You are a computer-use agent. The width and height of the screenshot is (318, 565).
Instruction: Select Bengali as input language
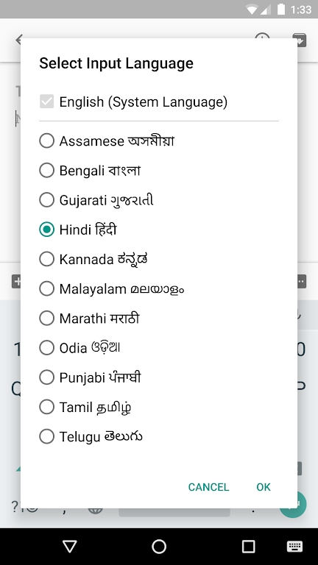47,170
